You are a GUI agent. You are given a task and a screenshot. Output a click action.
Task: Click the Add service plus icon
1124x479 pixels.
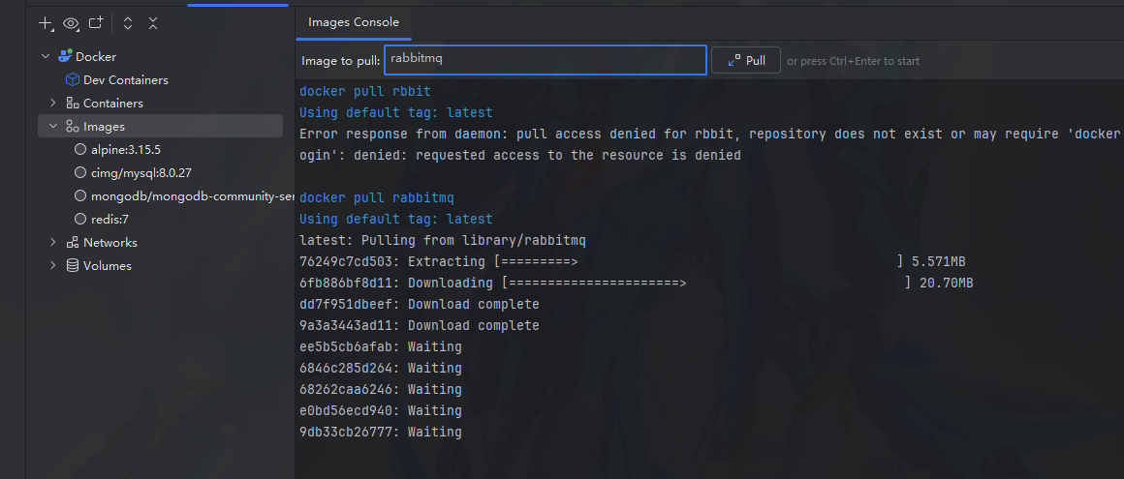pos(46,23)
